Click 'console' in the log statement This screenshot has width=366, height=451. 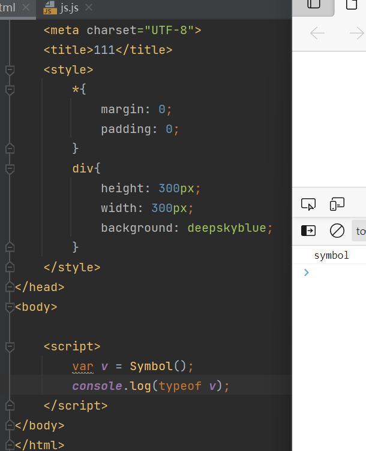[x=97, y=386]
